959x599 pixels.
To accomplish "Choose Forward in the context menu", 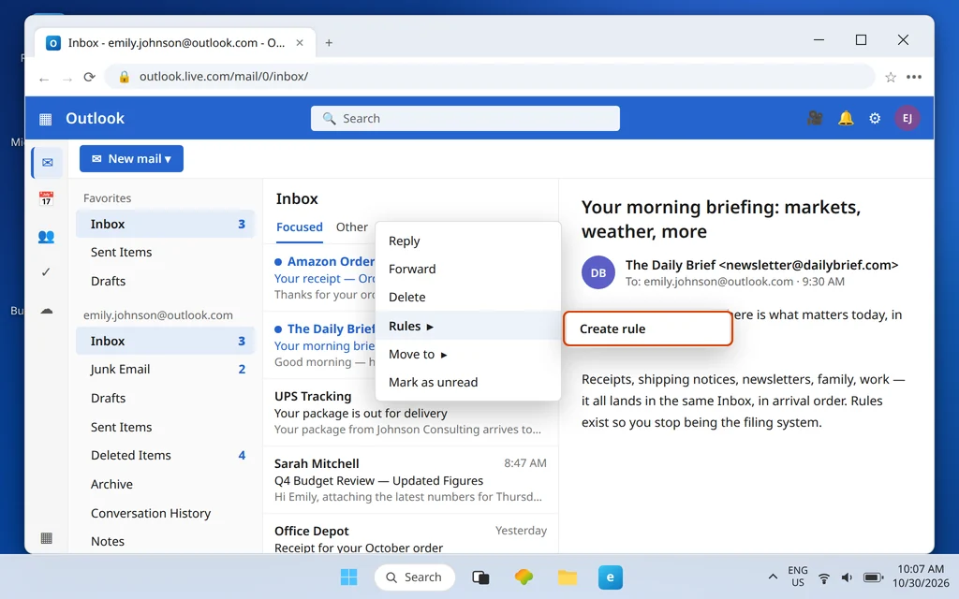I will coord(468,269).
